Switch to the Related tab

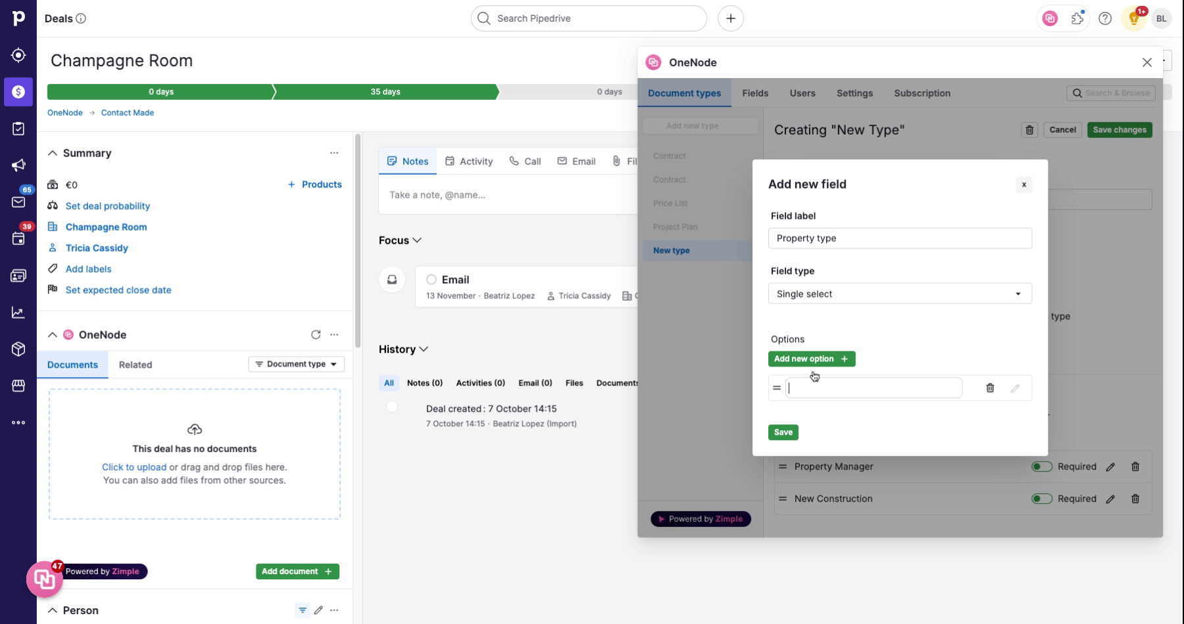coord(136,365)
